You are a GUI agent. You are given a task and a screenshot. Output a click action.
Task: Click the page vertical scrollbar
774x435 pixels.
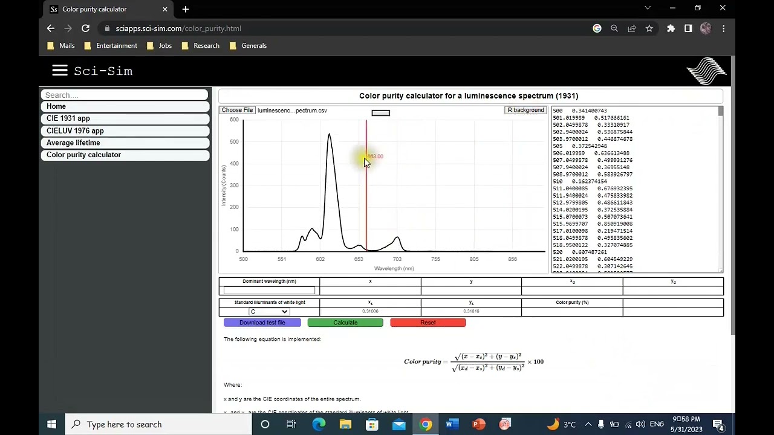click(x=733, y=196)
